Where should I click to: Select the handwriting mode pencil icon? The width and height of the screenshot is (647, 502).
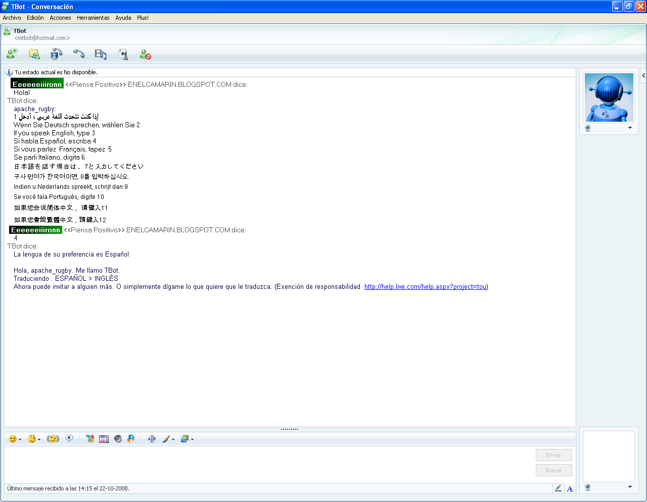558,488
